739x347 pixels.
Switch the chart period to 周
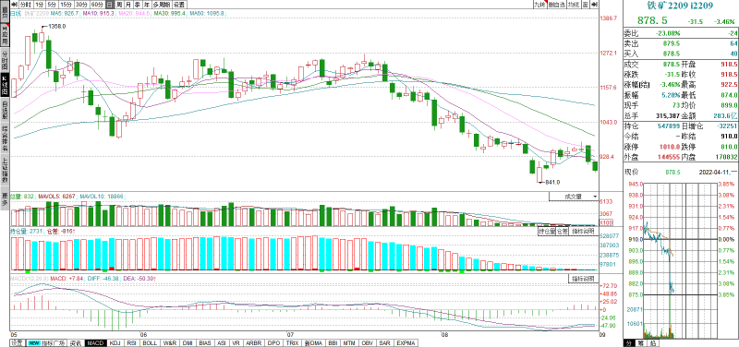[x=119, y=5]
